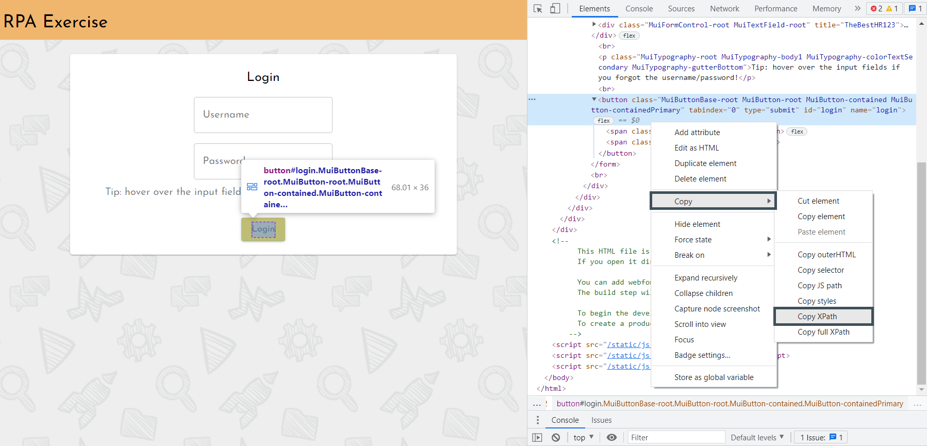Click the red errors count badge
The height and width of the screenshot is (446, 927).
[877, 9]
